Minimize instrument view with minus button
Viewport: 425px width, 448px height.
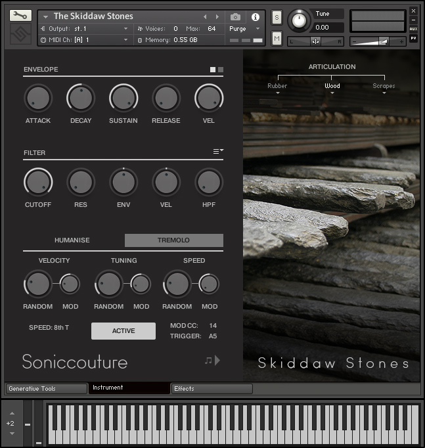click(x=413, y=20)
